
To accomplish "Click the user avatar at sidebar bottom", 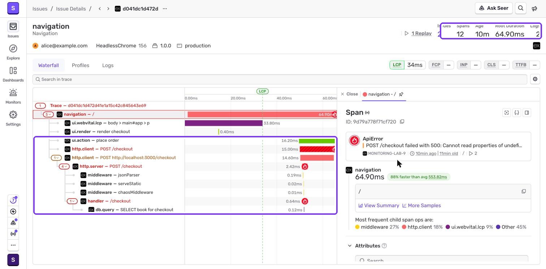I will point(13,260).
